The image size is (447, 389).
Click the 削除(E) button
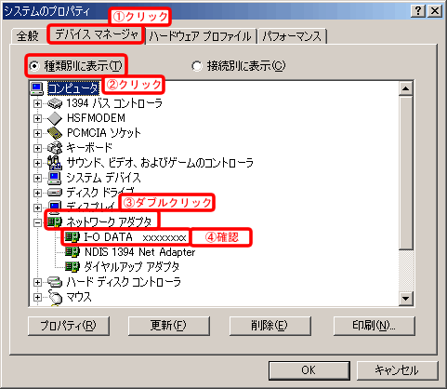click(x=270, y=326)
